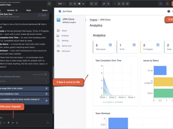
Task: Click the Figma import icon in chat box
Action: (8, 123)
